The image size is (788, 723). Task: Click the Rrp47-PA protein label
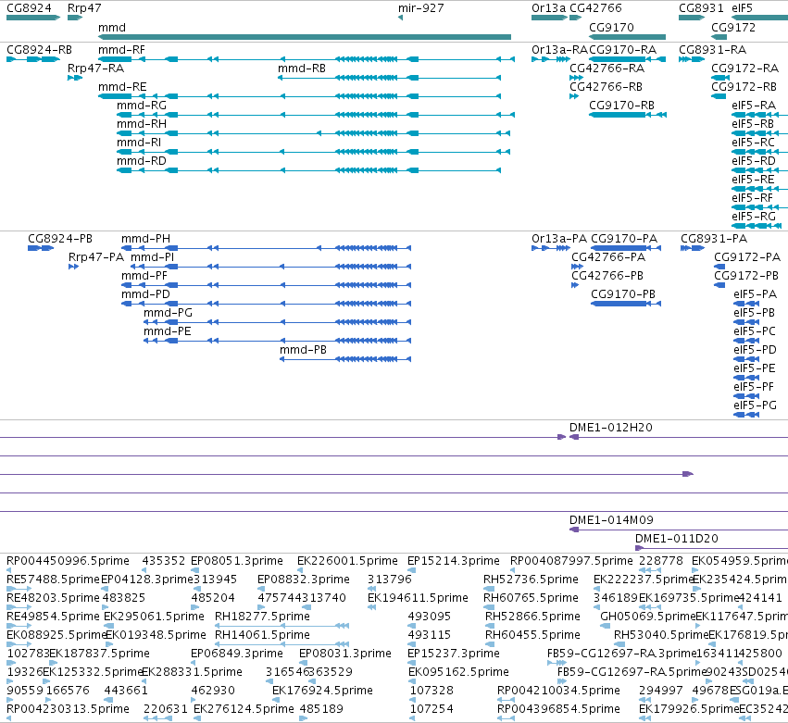coord(96,256)
